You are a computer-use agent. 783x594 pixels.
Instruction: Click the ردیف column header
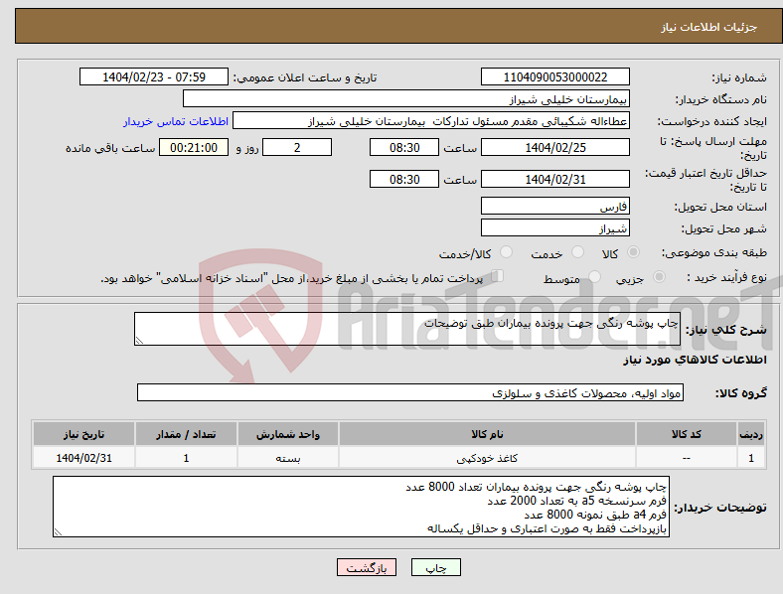(x=751, y=434)
